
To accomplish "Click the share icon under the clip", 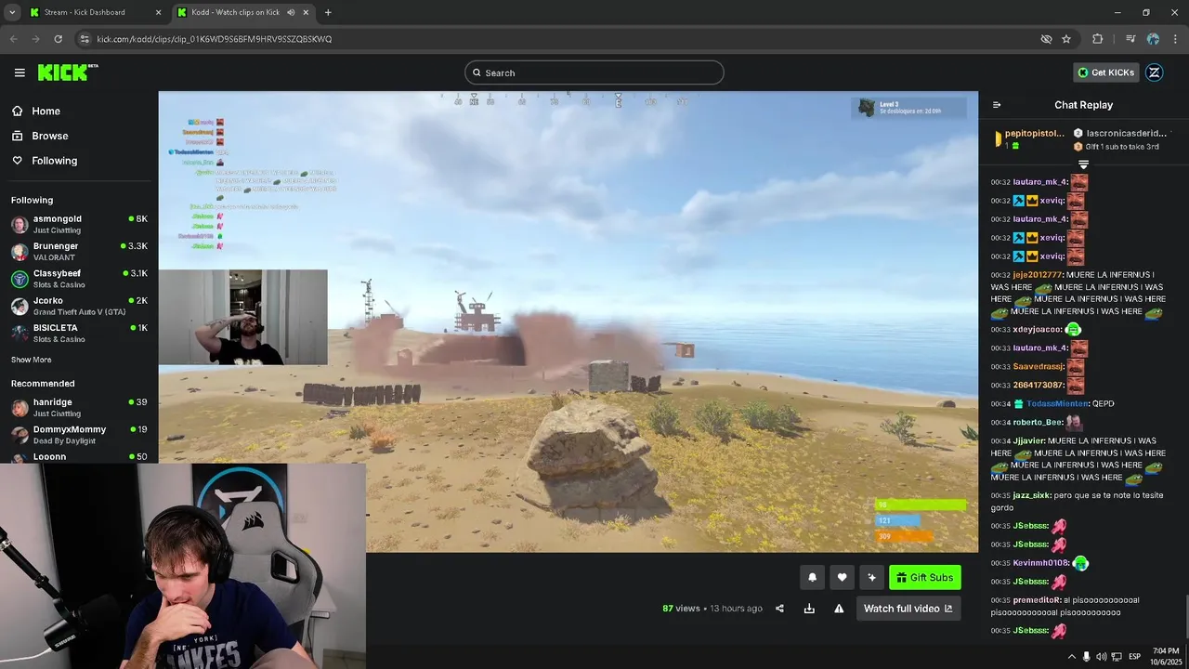I will tap(779, 609).
